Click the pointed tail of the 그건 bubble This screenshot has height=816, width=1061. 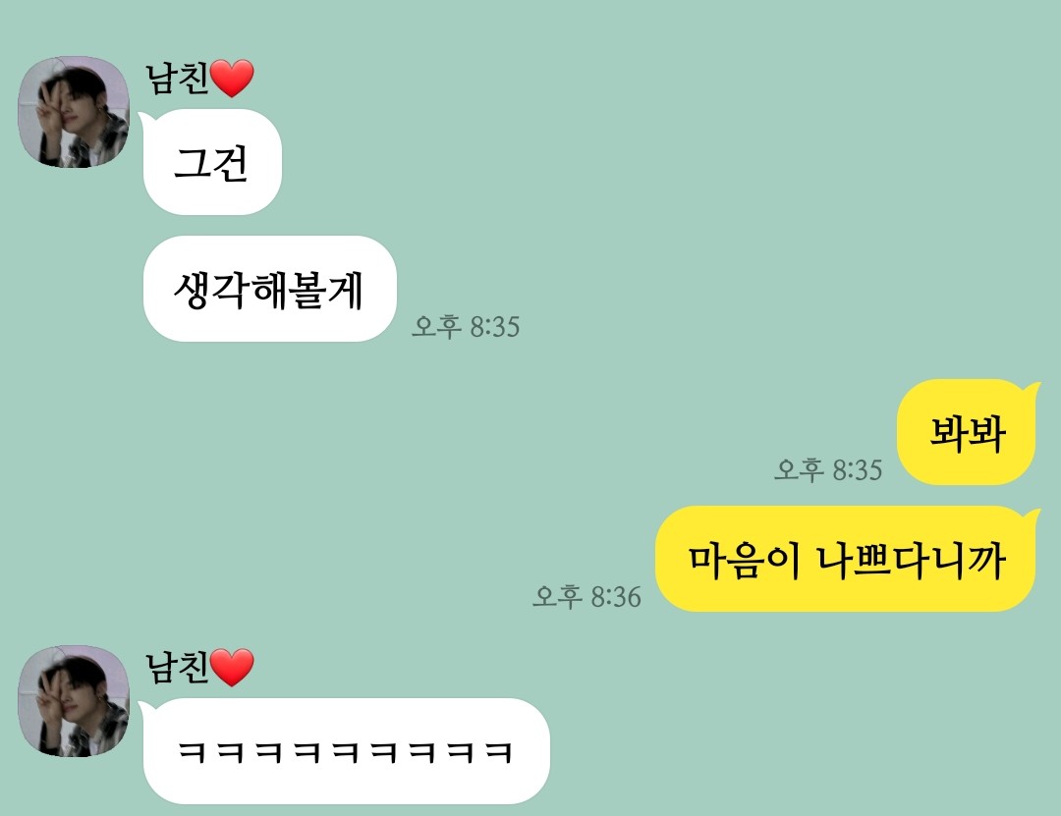click(x=147, y=121)
